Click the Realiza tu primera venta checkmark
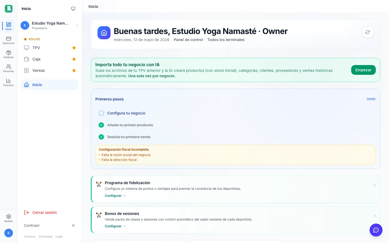 coord(101,137)
